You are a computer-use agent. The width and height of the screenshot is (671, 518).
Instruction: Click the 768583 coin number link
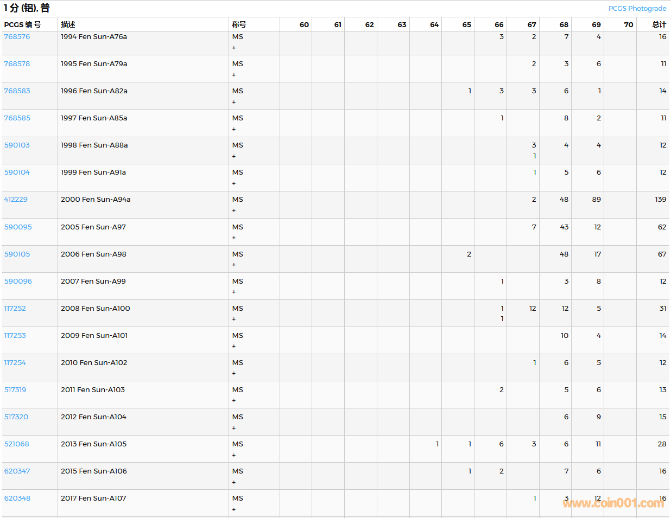click(17, 91)
